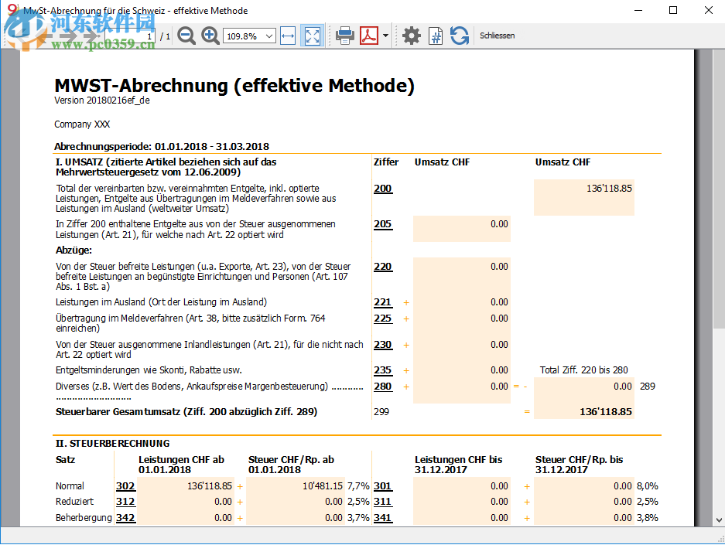Viewport: 725px width, 545px height.
Task: Open Ziffer 200 link
Action: tap(383, 189)
